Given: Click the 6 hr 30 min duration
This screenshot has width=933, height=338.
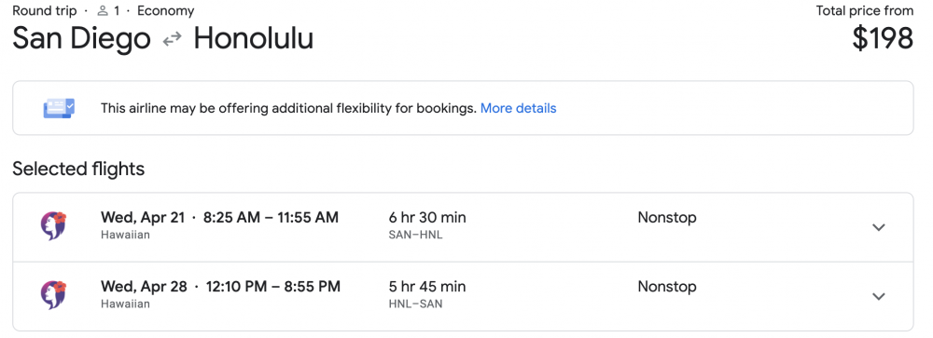Looking at the screenshot, I should click(x=427, y=217).
